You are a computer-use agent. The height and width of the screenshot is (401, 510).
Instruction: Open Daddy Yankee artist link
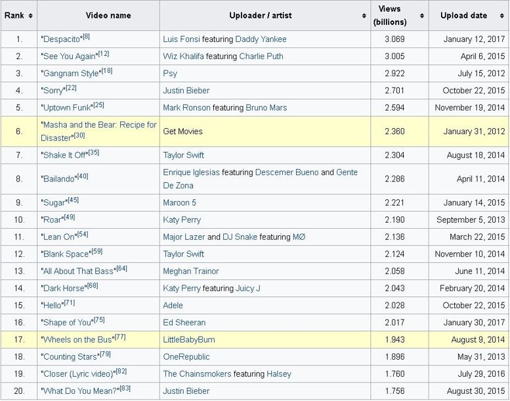click(261, 39)
